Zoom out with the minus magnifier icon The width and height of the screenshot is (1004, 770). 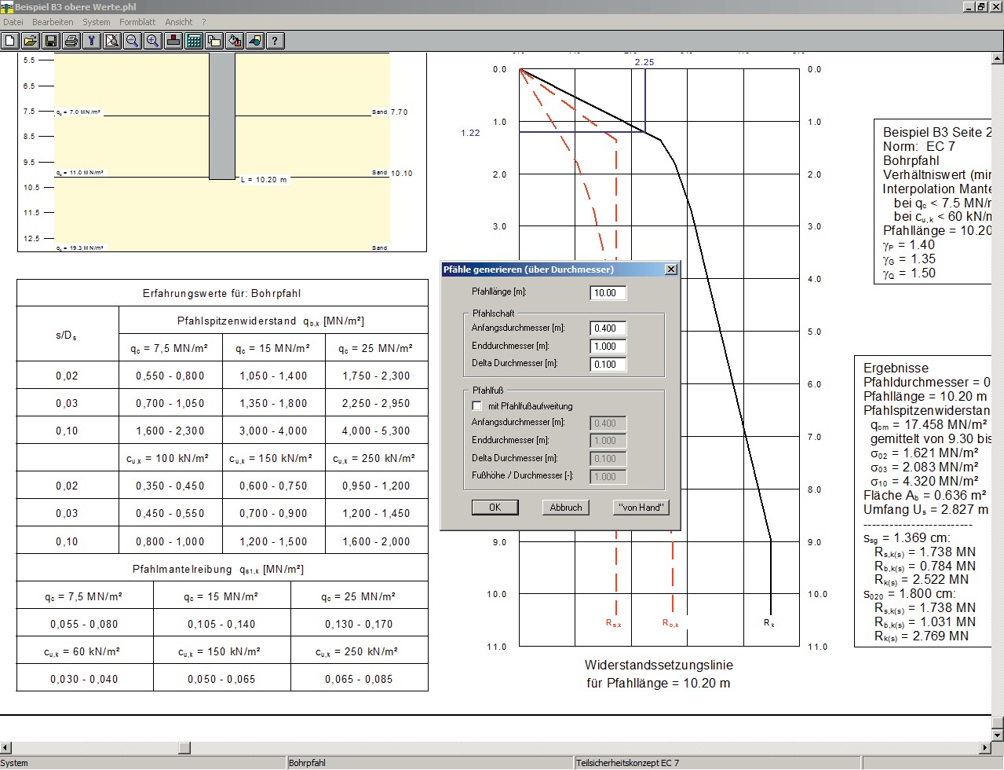133,41
